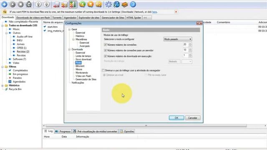The image size is (267, 150).
Task: Open the Torrents tab
Action: [57, 17]
